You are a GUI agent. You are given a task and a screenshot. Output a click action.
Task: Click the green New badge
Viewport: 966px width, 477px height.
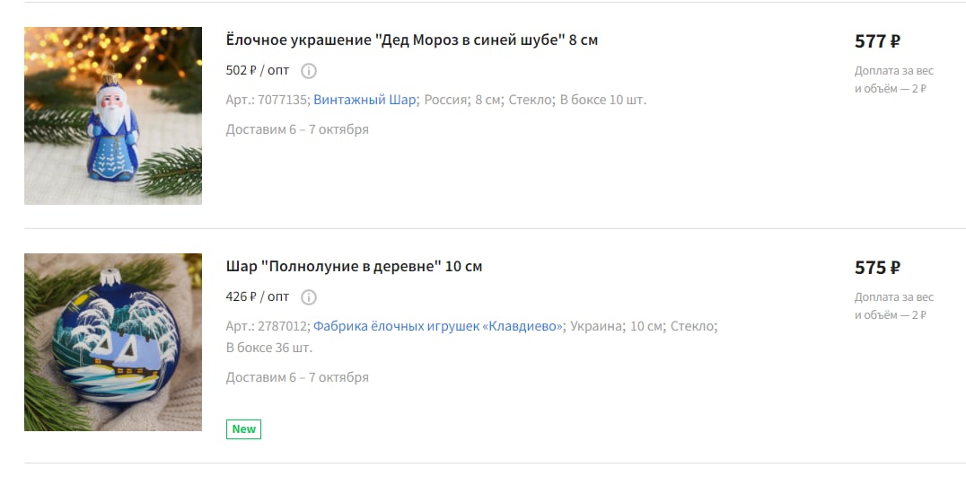pos(243,429)
